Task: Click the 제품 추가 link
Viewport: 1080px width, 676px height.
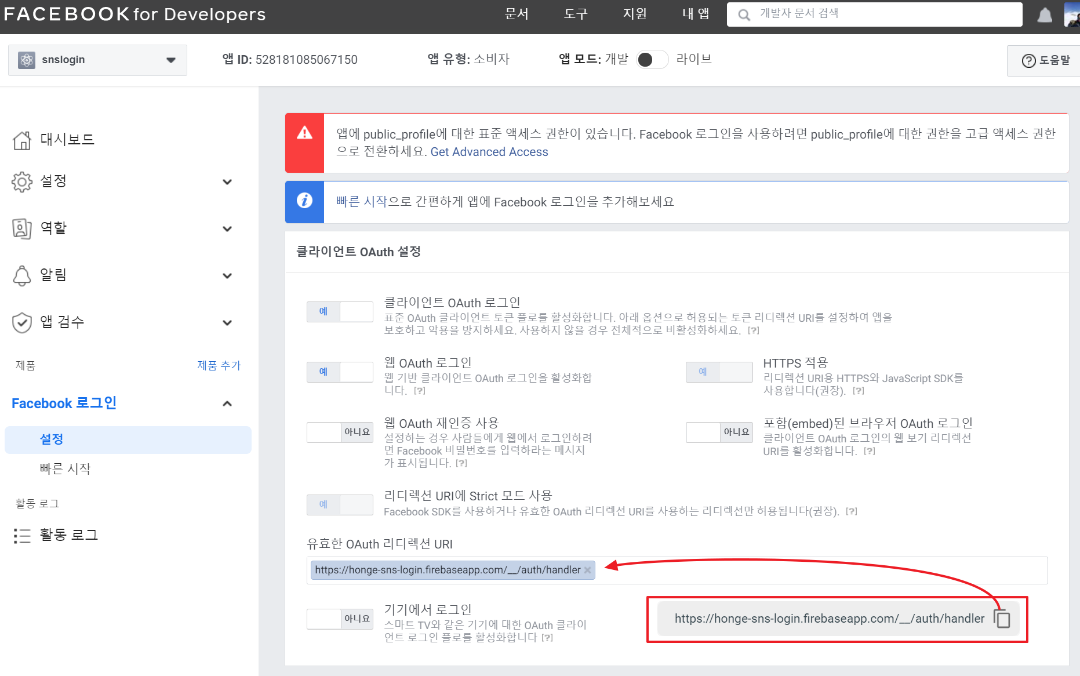Action: 219,365
